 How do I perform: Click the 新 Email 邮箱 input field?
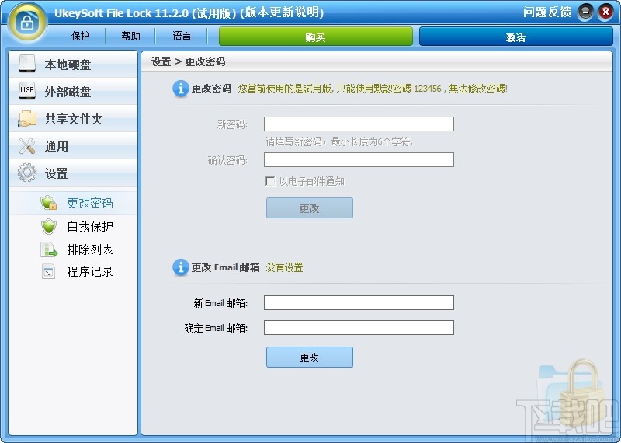click(359, 302)
